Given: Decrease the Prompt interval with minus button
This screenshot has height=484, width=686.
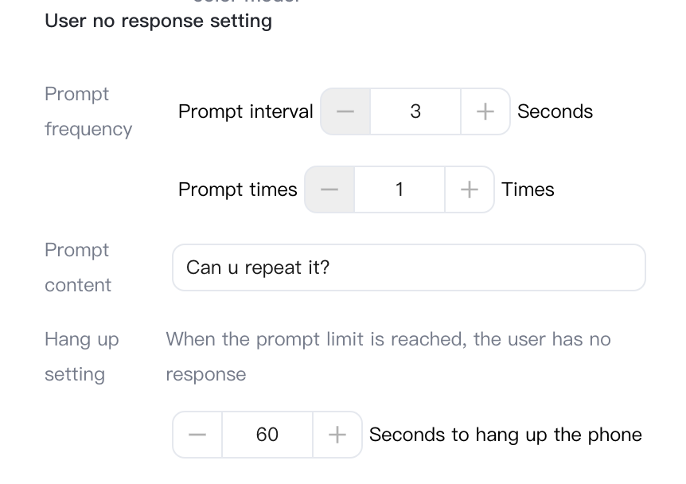Looking at the screenshot, I should (345, 112).
